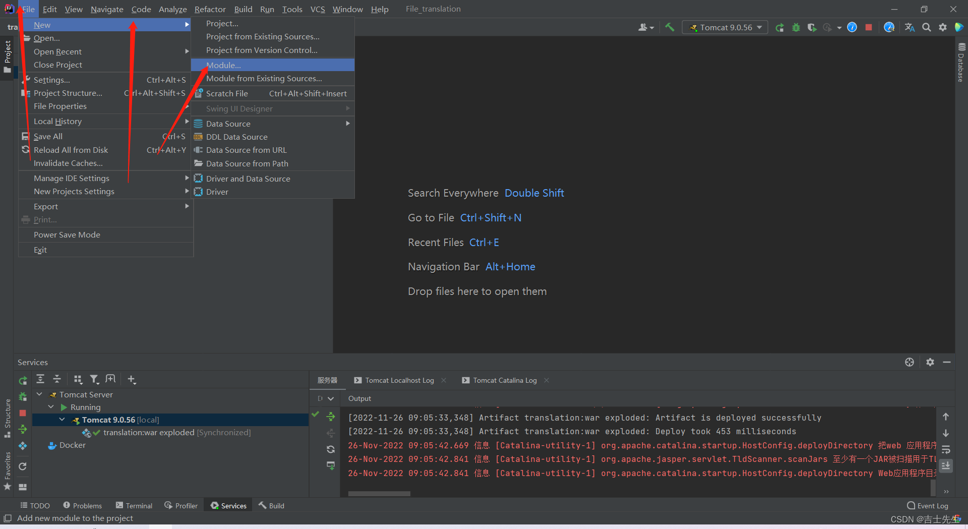Select Module... in the New submenu
Screen dimensions: 968x529
273,65
